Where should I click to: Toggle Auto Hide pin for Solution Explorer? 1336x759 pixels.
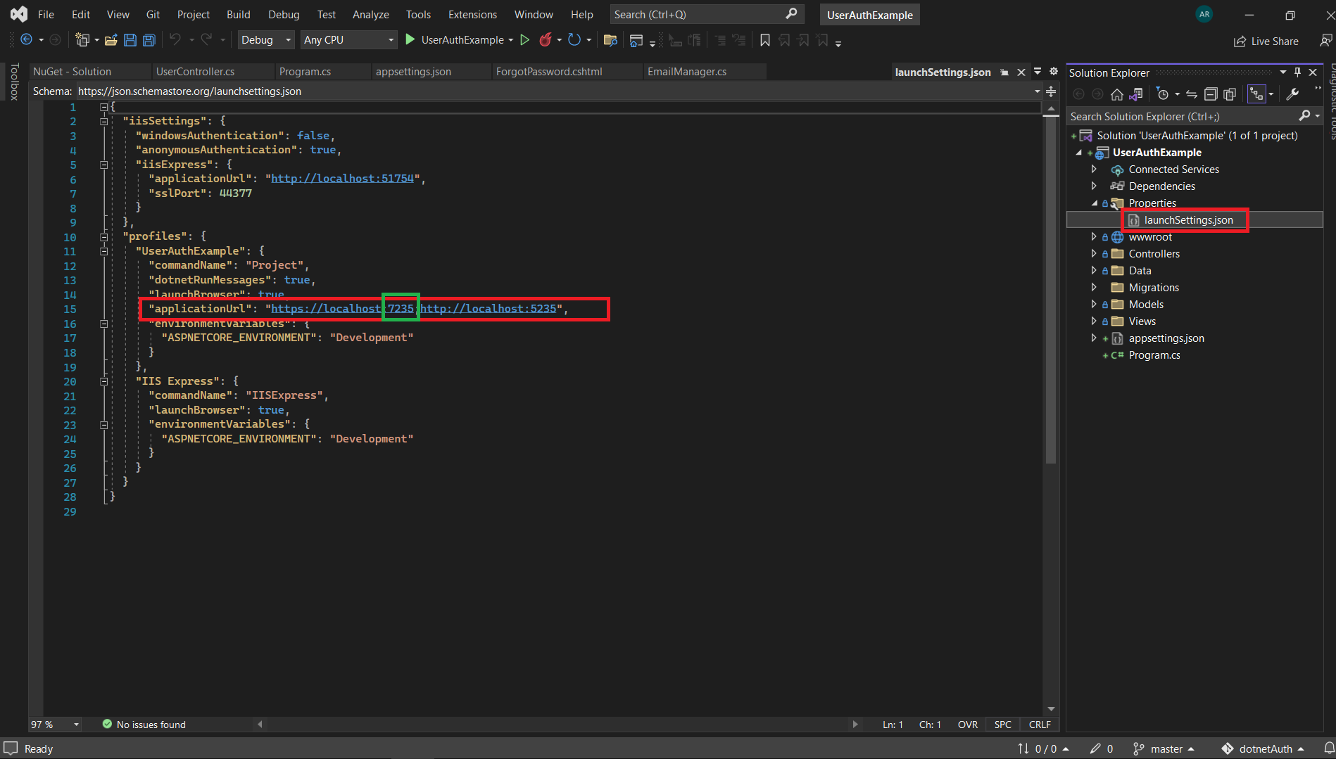click(x=1297, y=72)
